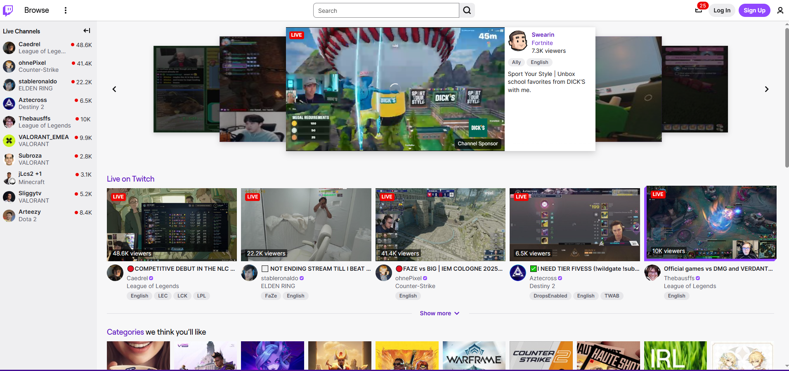This screenshot has height=371, width=789.
Task: Select the Sign Up button
Action: (754, 10)
